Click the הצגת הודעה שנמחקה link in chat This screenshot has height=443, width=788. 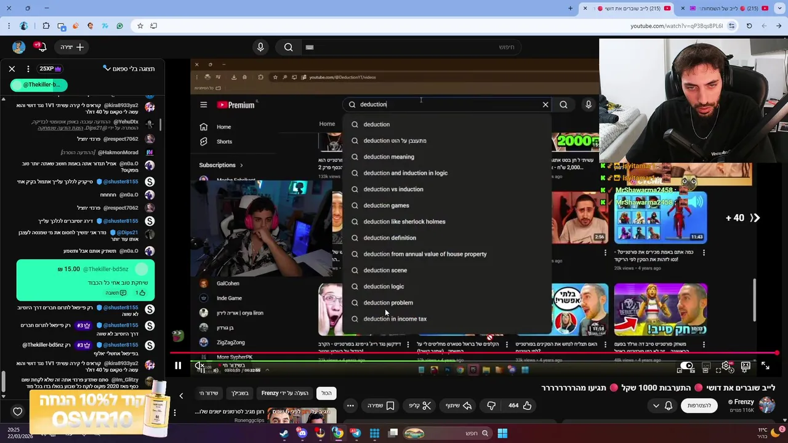(x=60, y=128)
